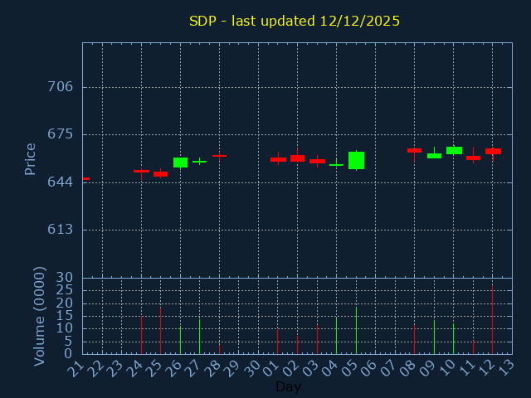531x398 pixels.
Task: Click the red candlestick on day 12
Action: [x=493, y=151]
